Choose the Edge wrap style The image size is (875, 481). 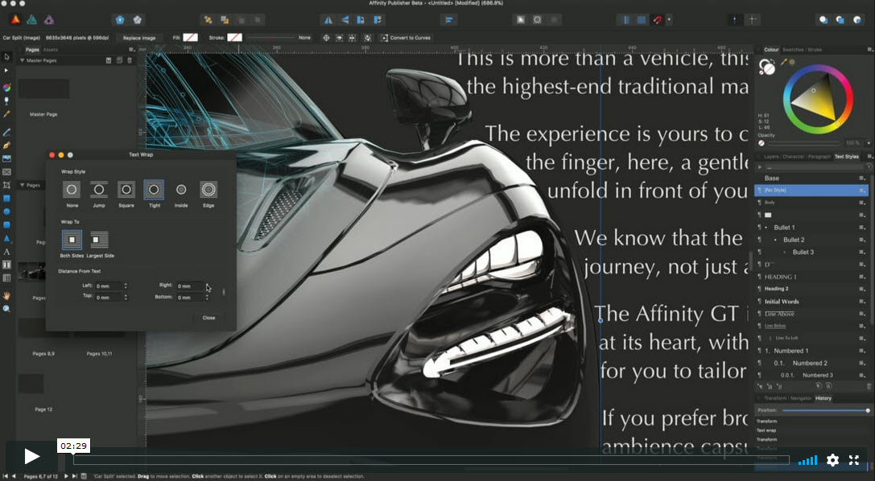coord(208,190)
